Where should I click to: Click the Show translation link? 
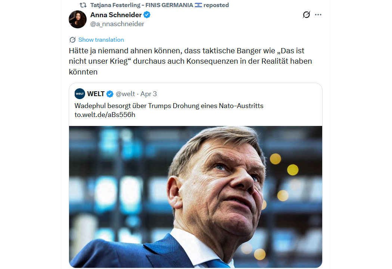(x=101, y=40)
